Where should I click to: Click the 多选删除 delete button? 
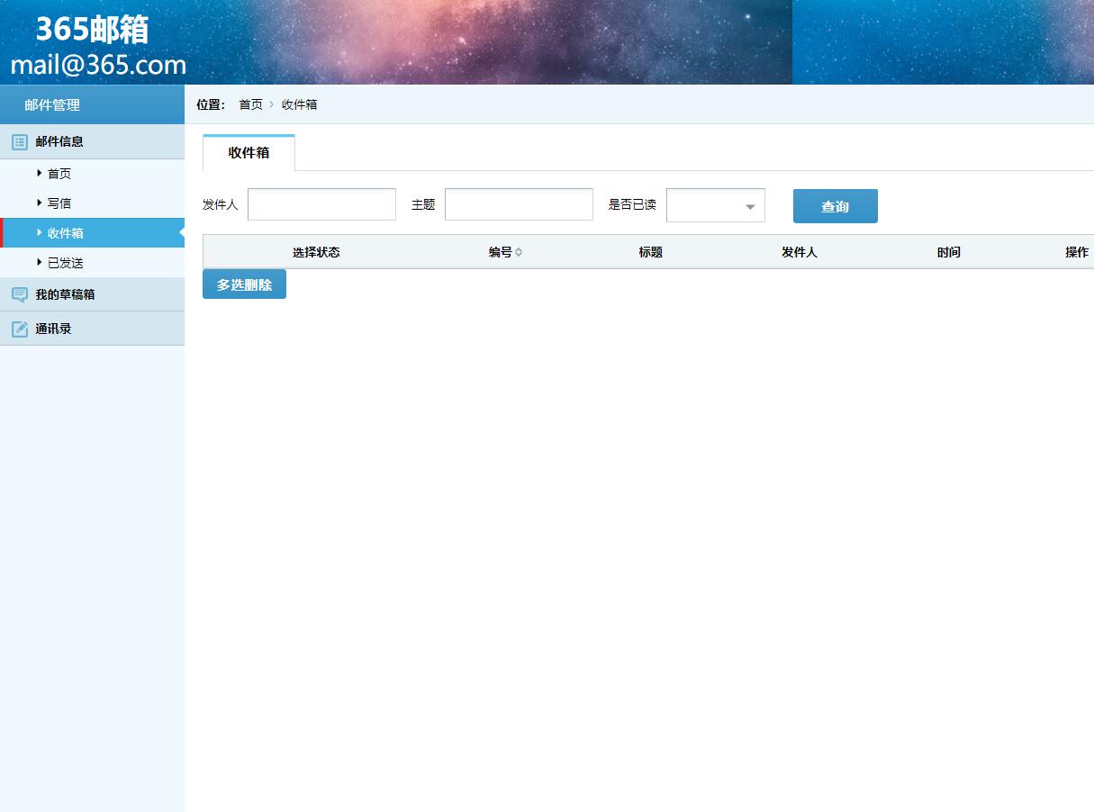pyautogui.click(x=244, y=284)
